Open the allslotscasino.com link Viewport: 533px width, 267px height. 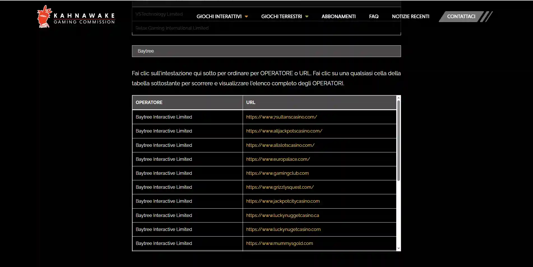[280, 145]
